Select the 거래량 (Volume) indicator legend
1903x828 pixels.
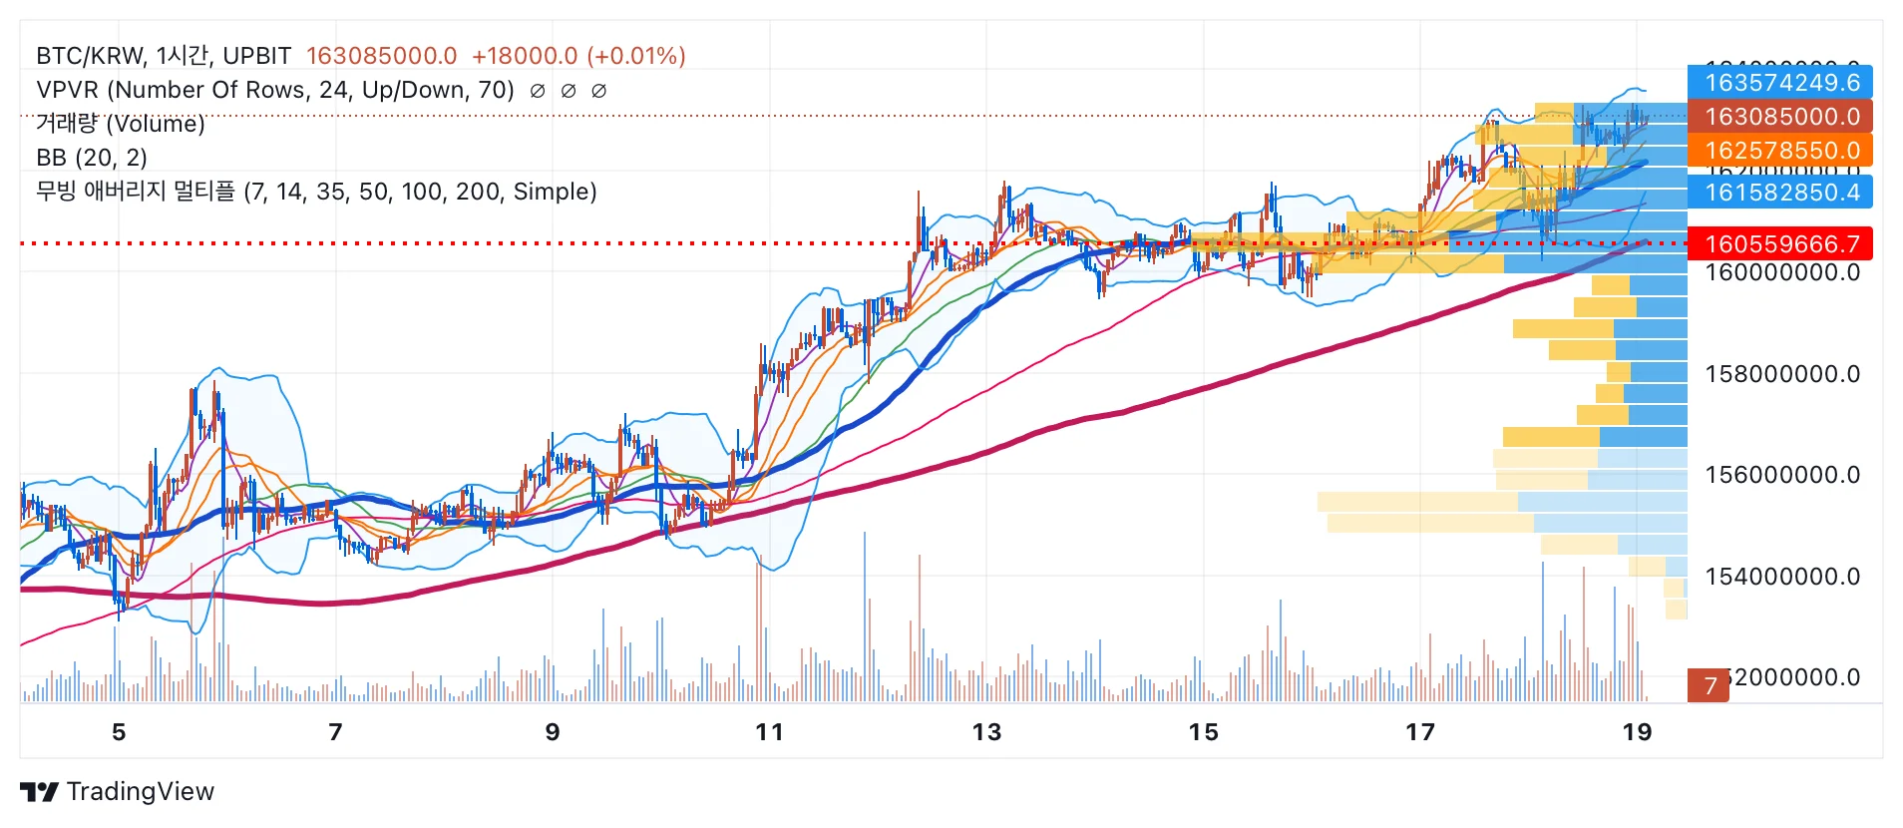(x=121, y=124)
